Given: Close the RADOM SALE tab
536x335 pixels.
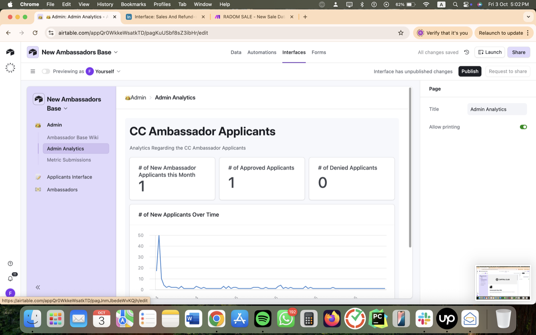Looking at the screenshot, I should point(292,17).
